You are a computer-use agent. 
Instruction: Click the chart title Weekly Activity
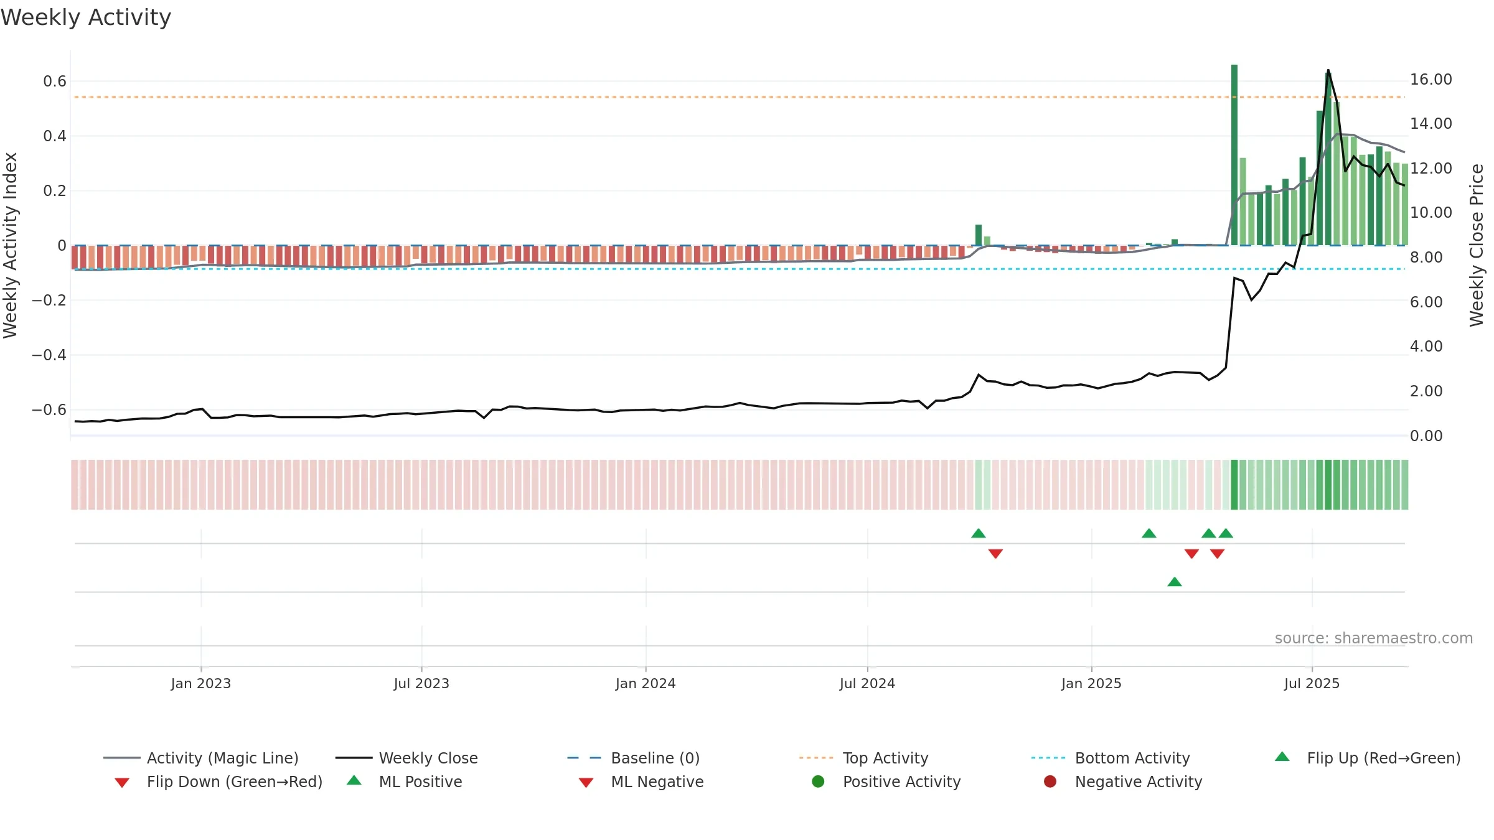point(86,17)
